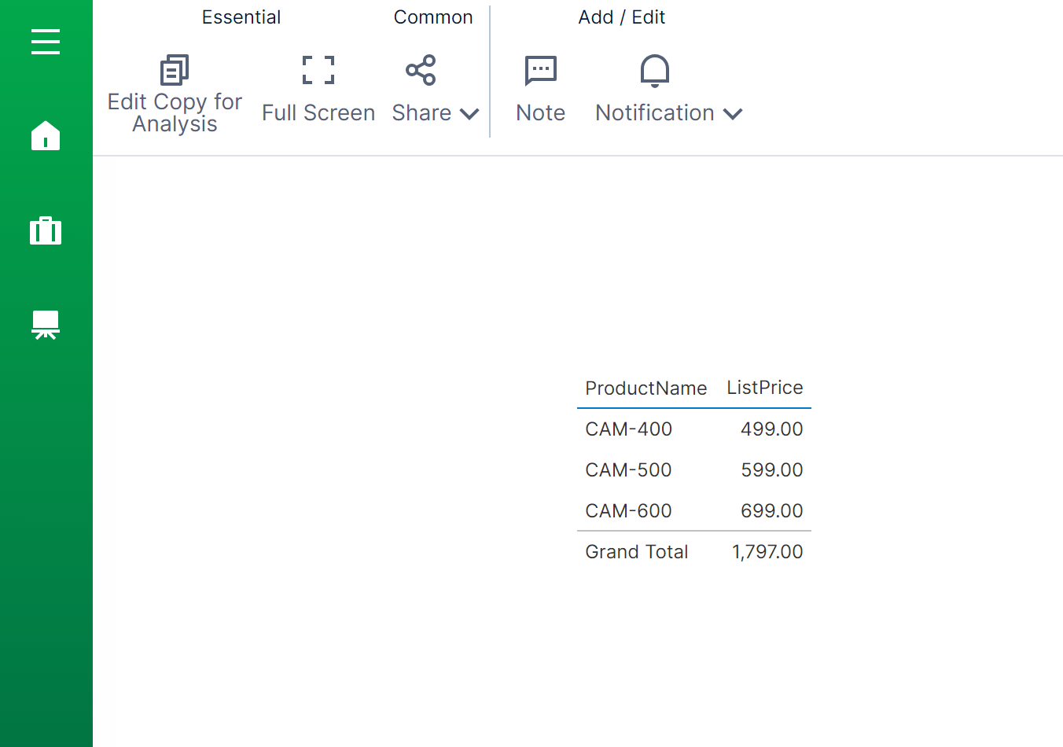Screen dimensions: 1063x747
Task: Select the CAM-400 row cell
Action: pyautogui.click(x=628, y=429)
